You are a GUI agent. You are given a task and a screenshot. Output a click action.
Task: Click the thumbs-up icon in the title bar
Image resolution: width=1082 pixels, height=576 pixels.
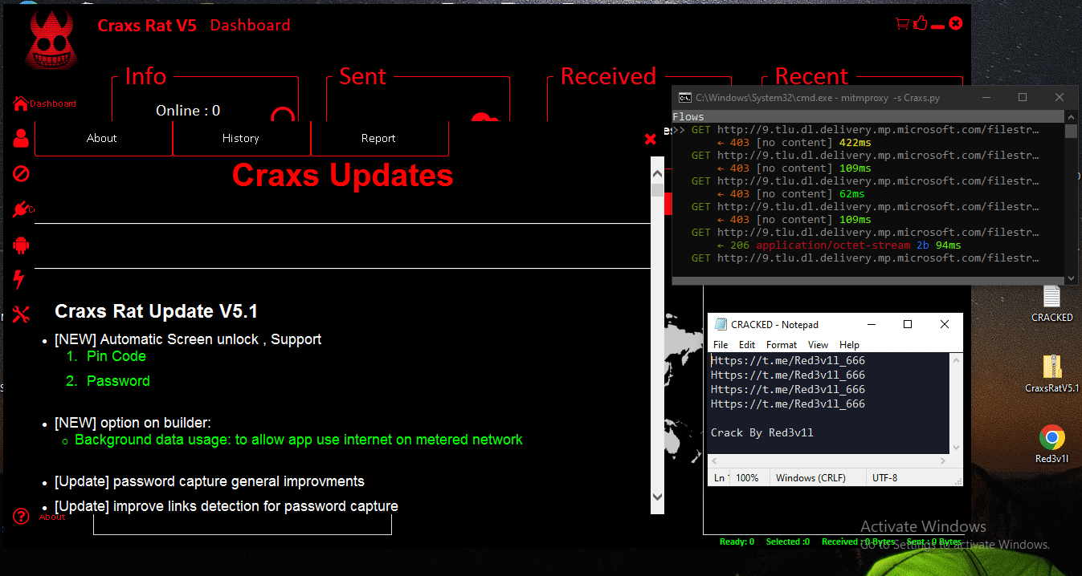tap(920, 23)
